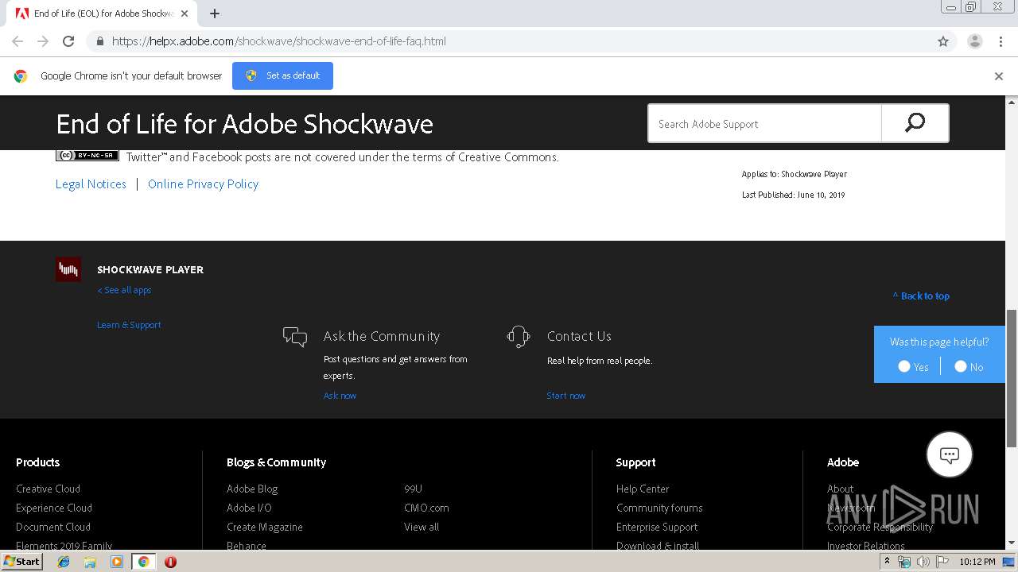Click the magnifier search button
This screenshot has height=572, width=1018.
tap(915, 123)
